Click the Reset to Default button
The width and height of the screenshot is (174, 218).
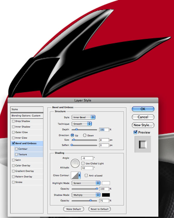[100, 209]
